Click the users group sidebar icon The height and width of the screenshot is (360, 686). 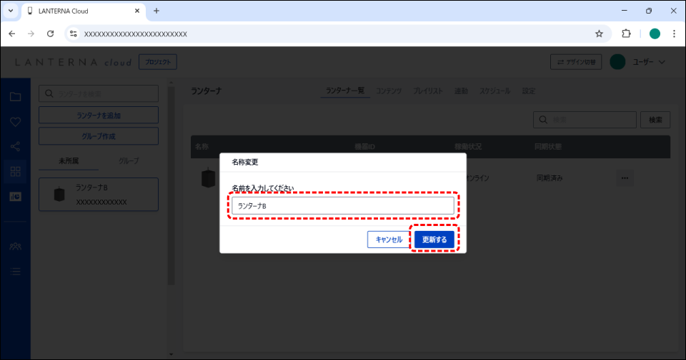[15, 246]
